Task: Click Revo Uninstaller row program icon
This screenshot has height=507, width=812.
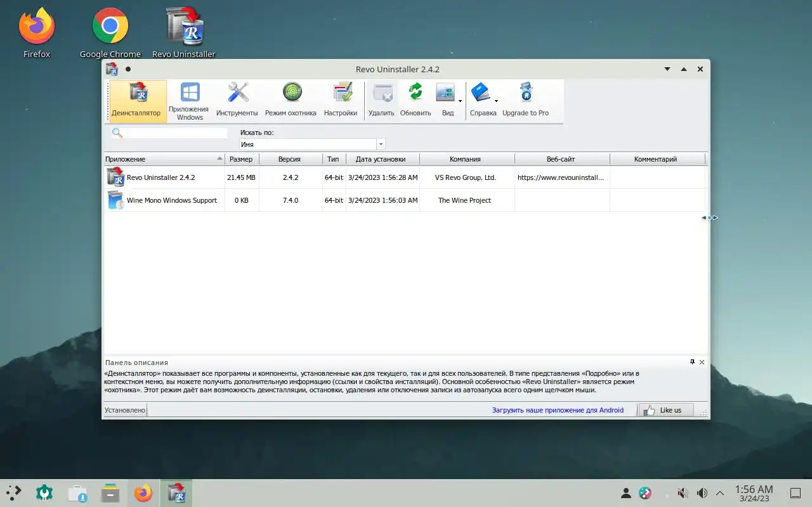Action: coord(115,177)
